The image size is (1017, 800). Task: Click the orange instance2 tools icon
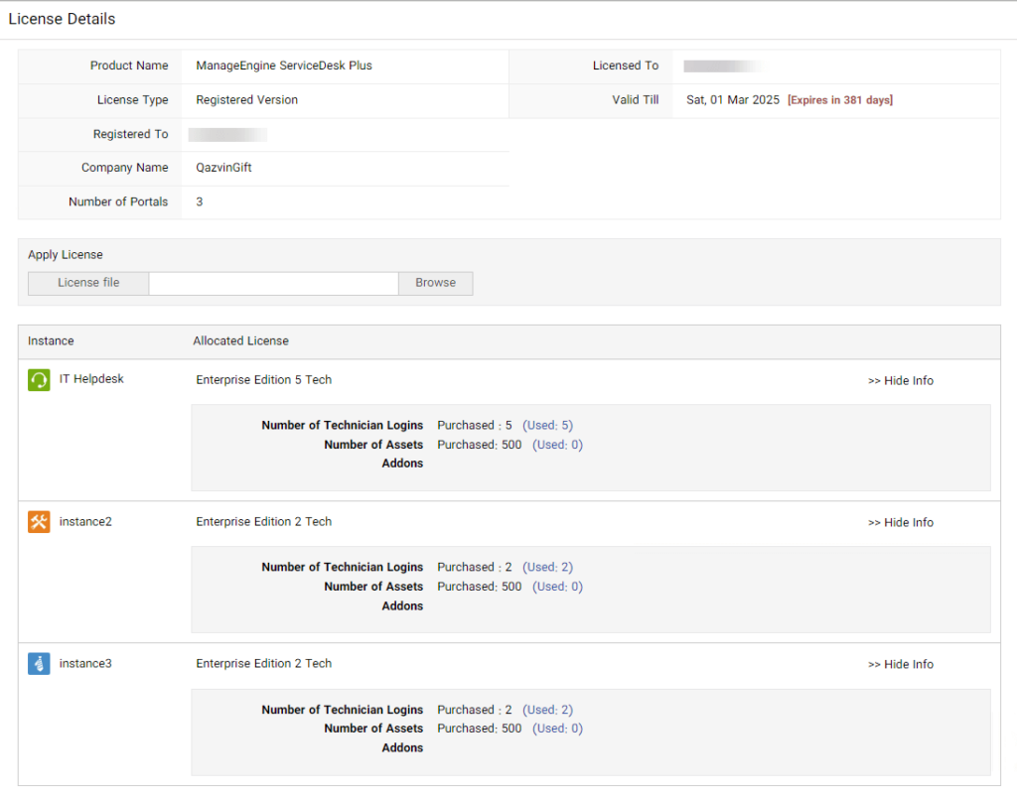[39, 522]
